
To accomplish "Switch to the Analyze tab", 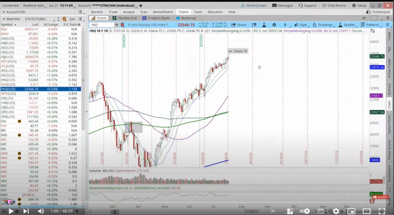I will coord(129,12).
